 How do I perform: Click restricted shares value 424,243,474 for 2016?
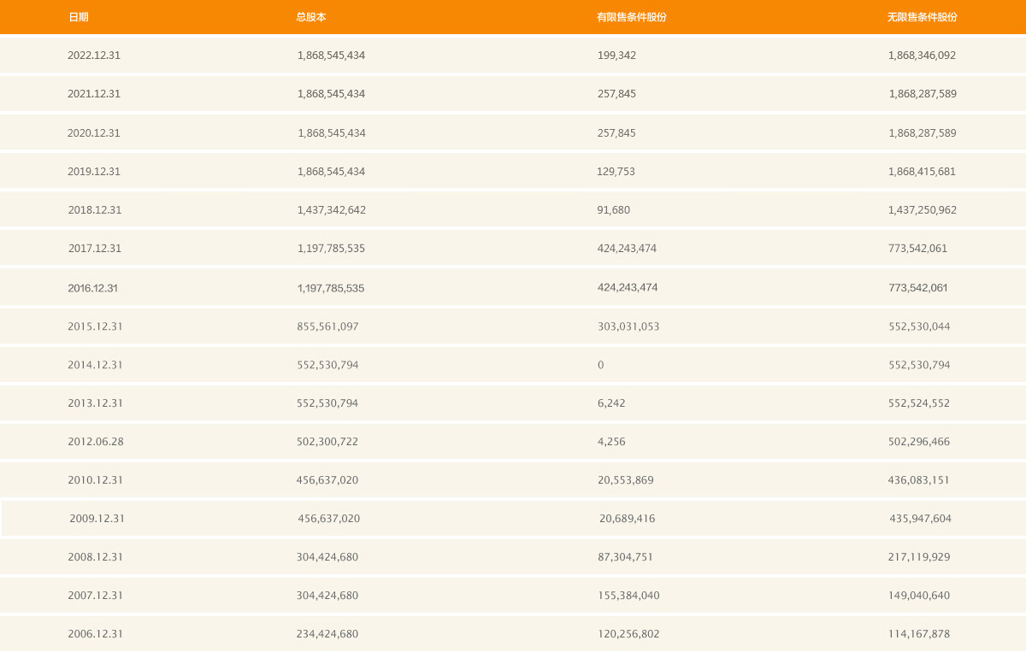628,288
